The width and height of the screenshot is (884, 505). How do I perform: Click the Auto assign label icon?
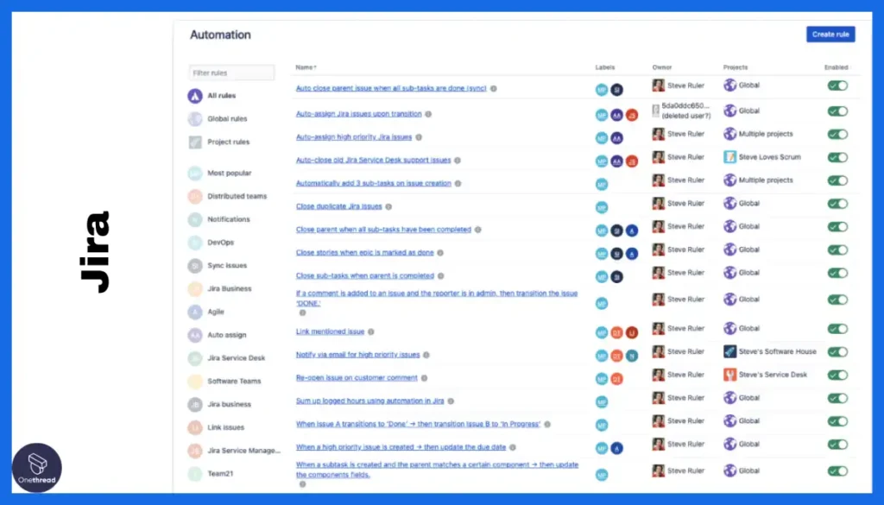tap(195, 335)
